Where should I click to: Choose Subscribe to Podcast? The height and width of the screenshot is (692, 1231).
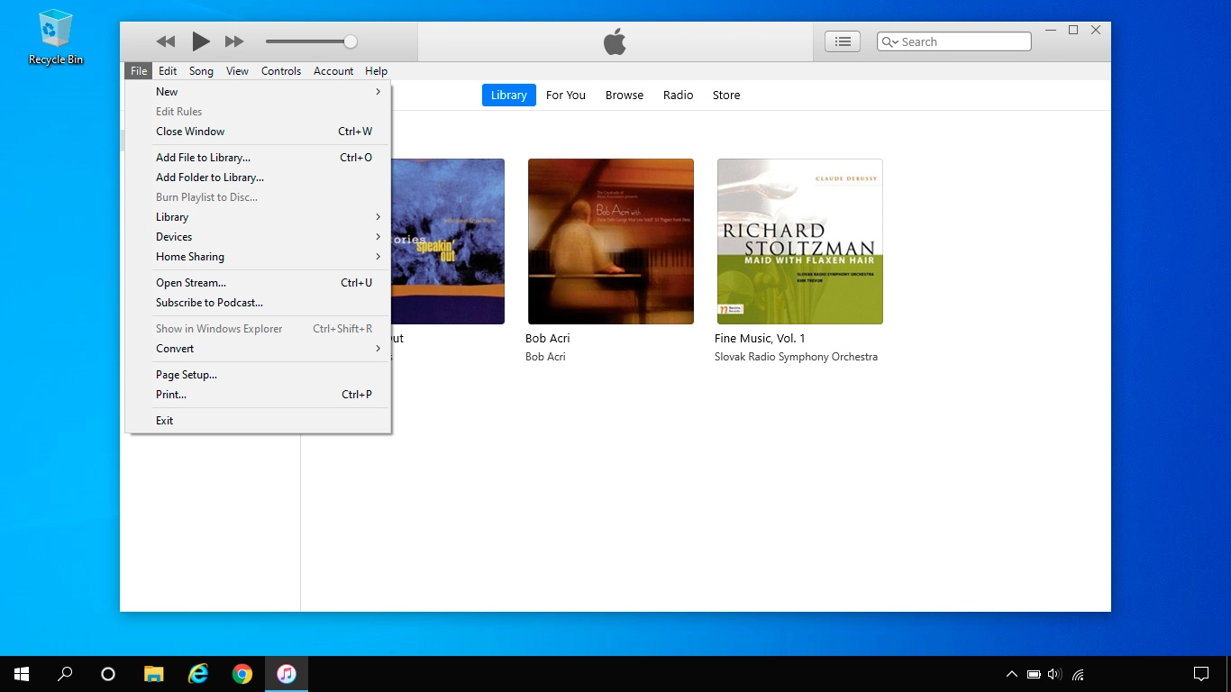(x=209, y=303)
